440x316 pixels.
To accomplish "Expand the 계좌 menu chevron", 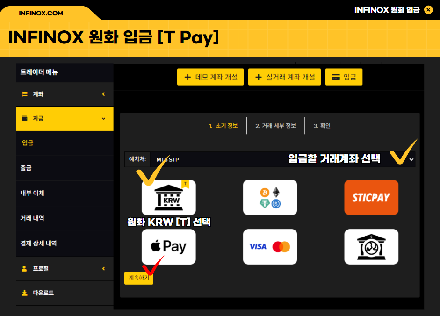I will [x=103, y=94].
